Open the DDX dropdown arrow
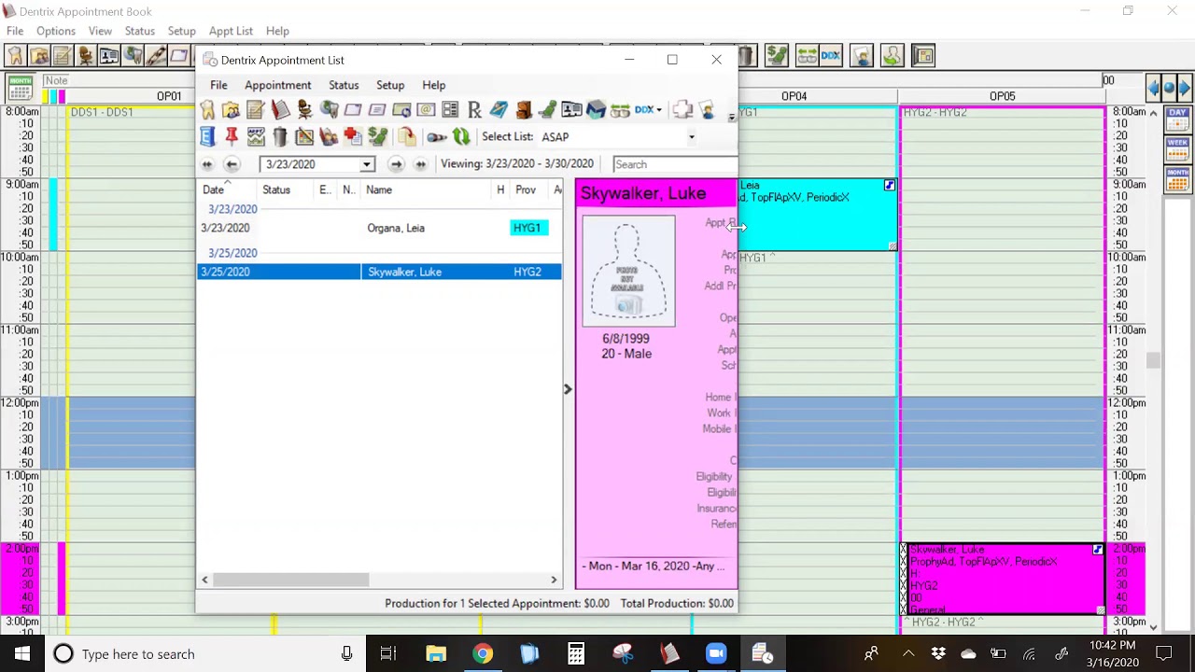Viewport: 1195px width, 672px height. point(659,110)
